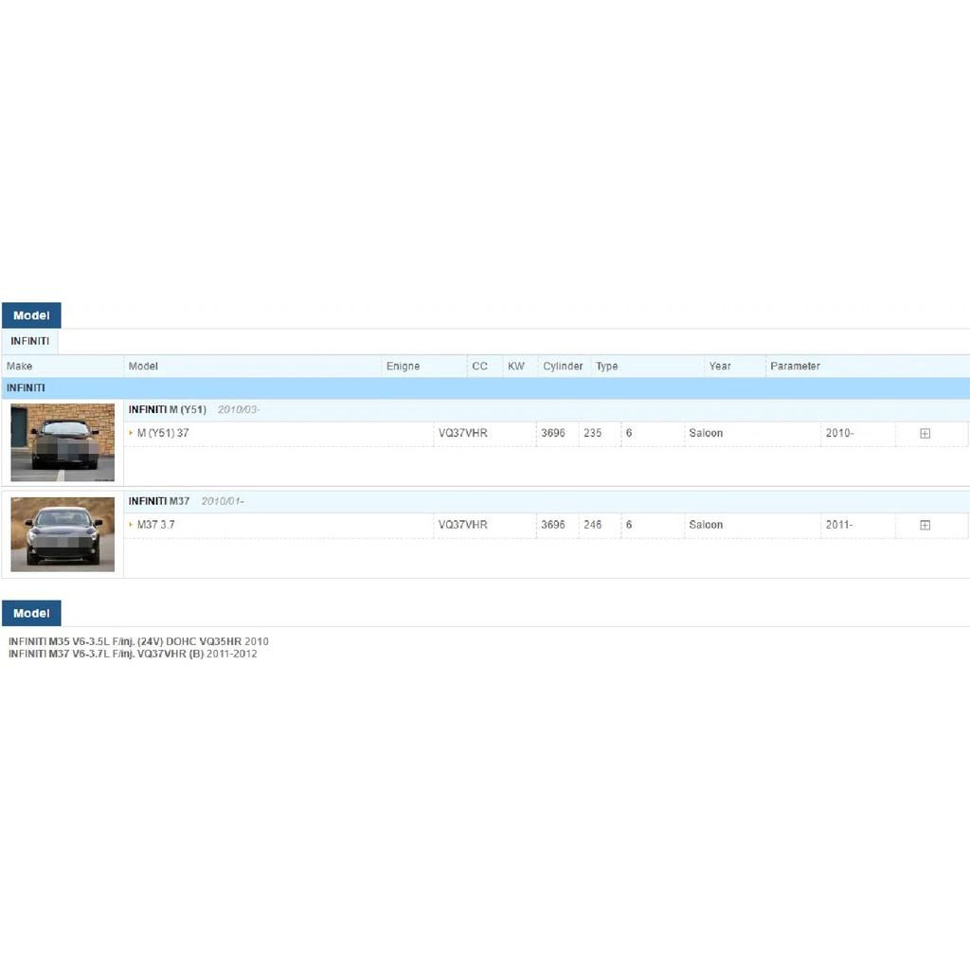Image resolution: width=970 pixels, height=970 pixels.
Task: Expand parameters for M (Y51) 37 row
Action: (925, 433)
